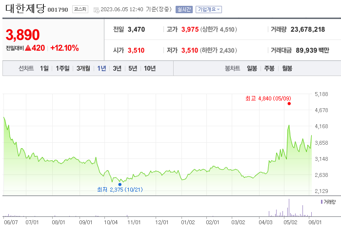Switch to 월봉 candlestick chart
The image size is (341, 232).
287,68
